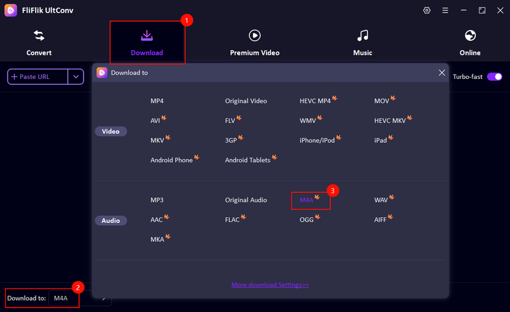
Task: Choose Android Phone preset
Action: (171, 160)
